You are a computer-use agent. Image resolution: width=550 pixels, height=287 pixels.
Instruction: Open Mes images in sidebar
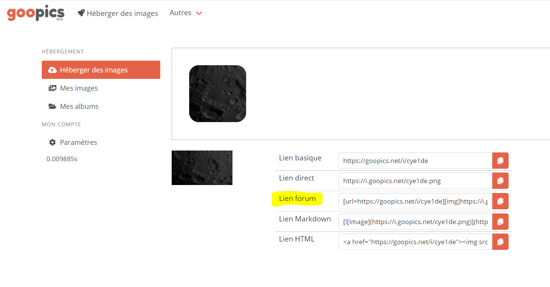[73, 88]
